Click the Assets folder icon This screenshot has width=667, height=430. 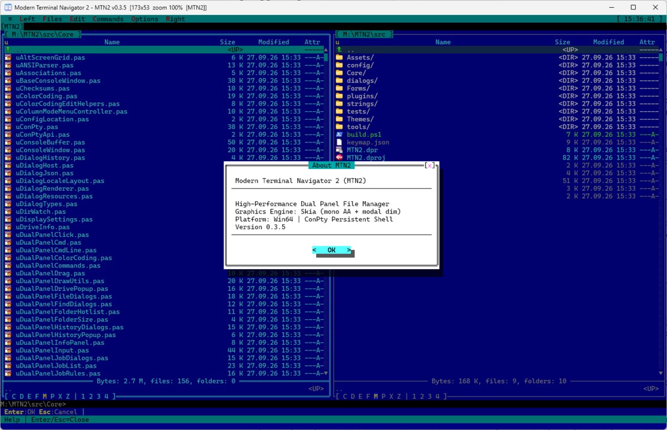(339, 57)
